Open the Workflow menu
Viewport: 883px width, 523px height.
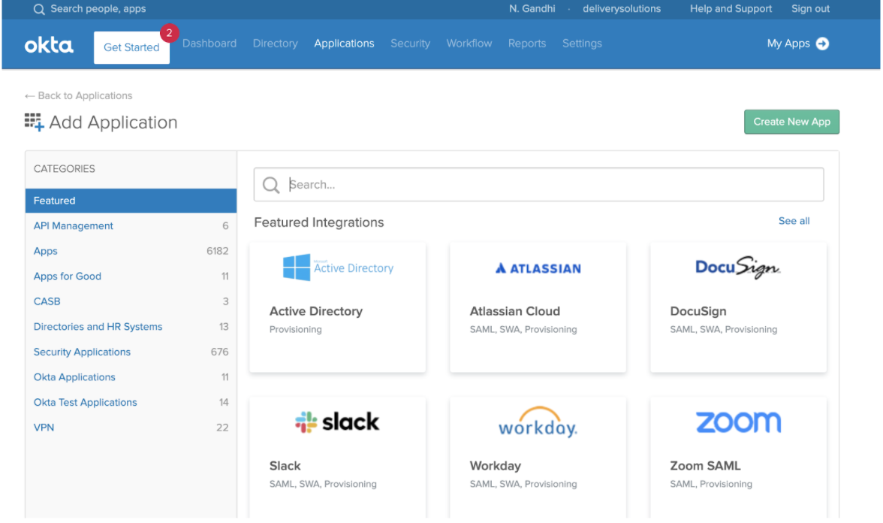[469, 44]
